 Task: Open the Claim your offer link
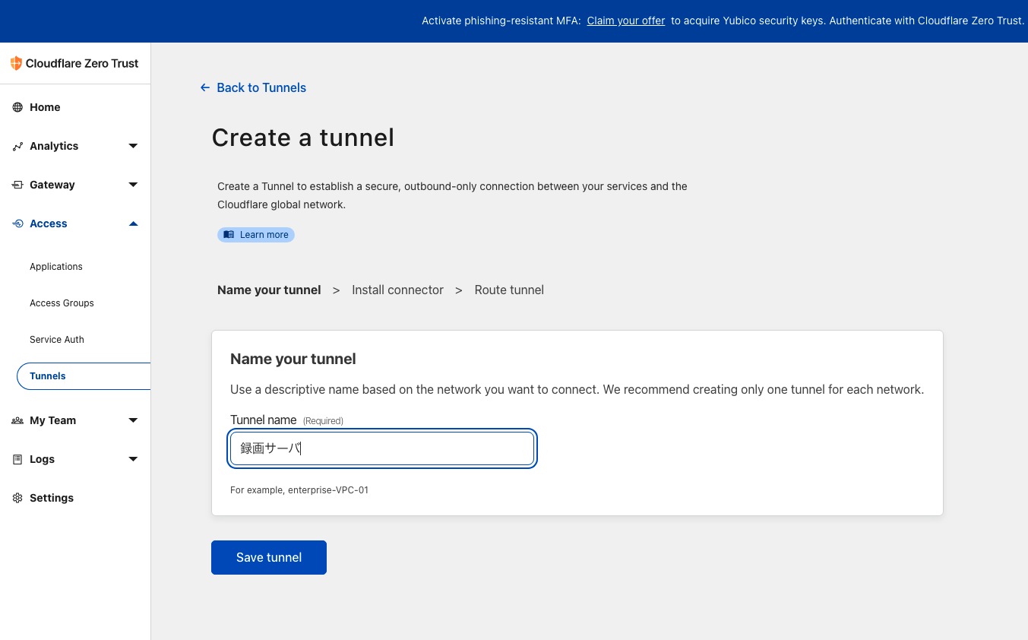pyautogui.click(x=625, y=21)
